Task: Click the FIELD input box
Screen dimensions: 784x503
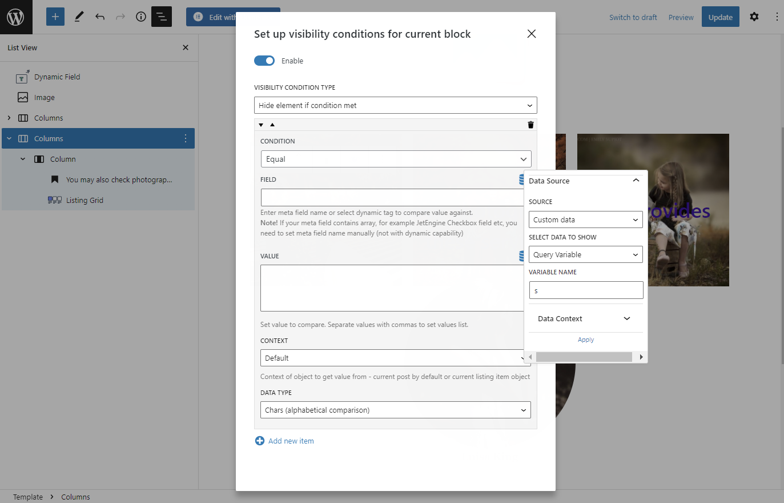Action: pos(392,197)
